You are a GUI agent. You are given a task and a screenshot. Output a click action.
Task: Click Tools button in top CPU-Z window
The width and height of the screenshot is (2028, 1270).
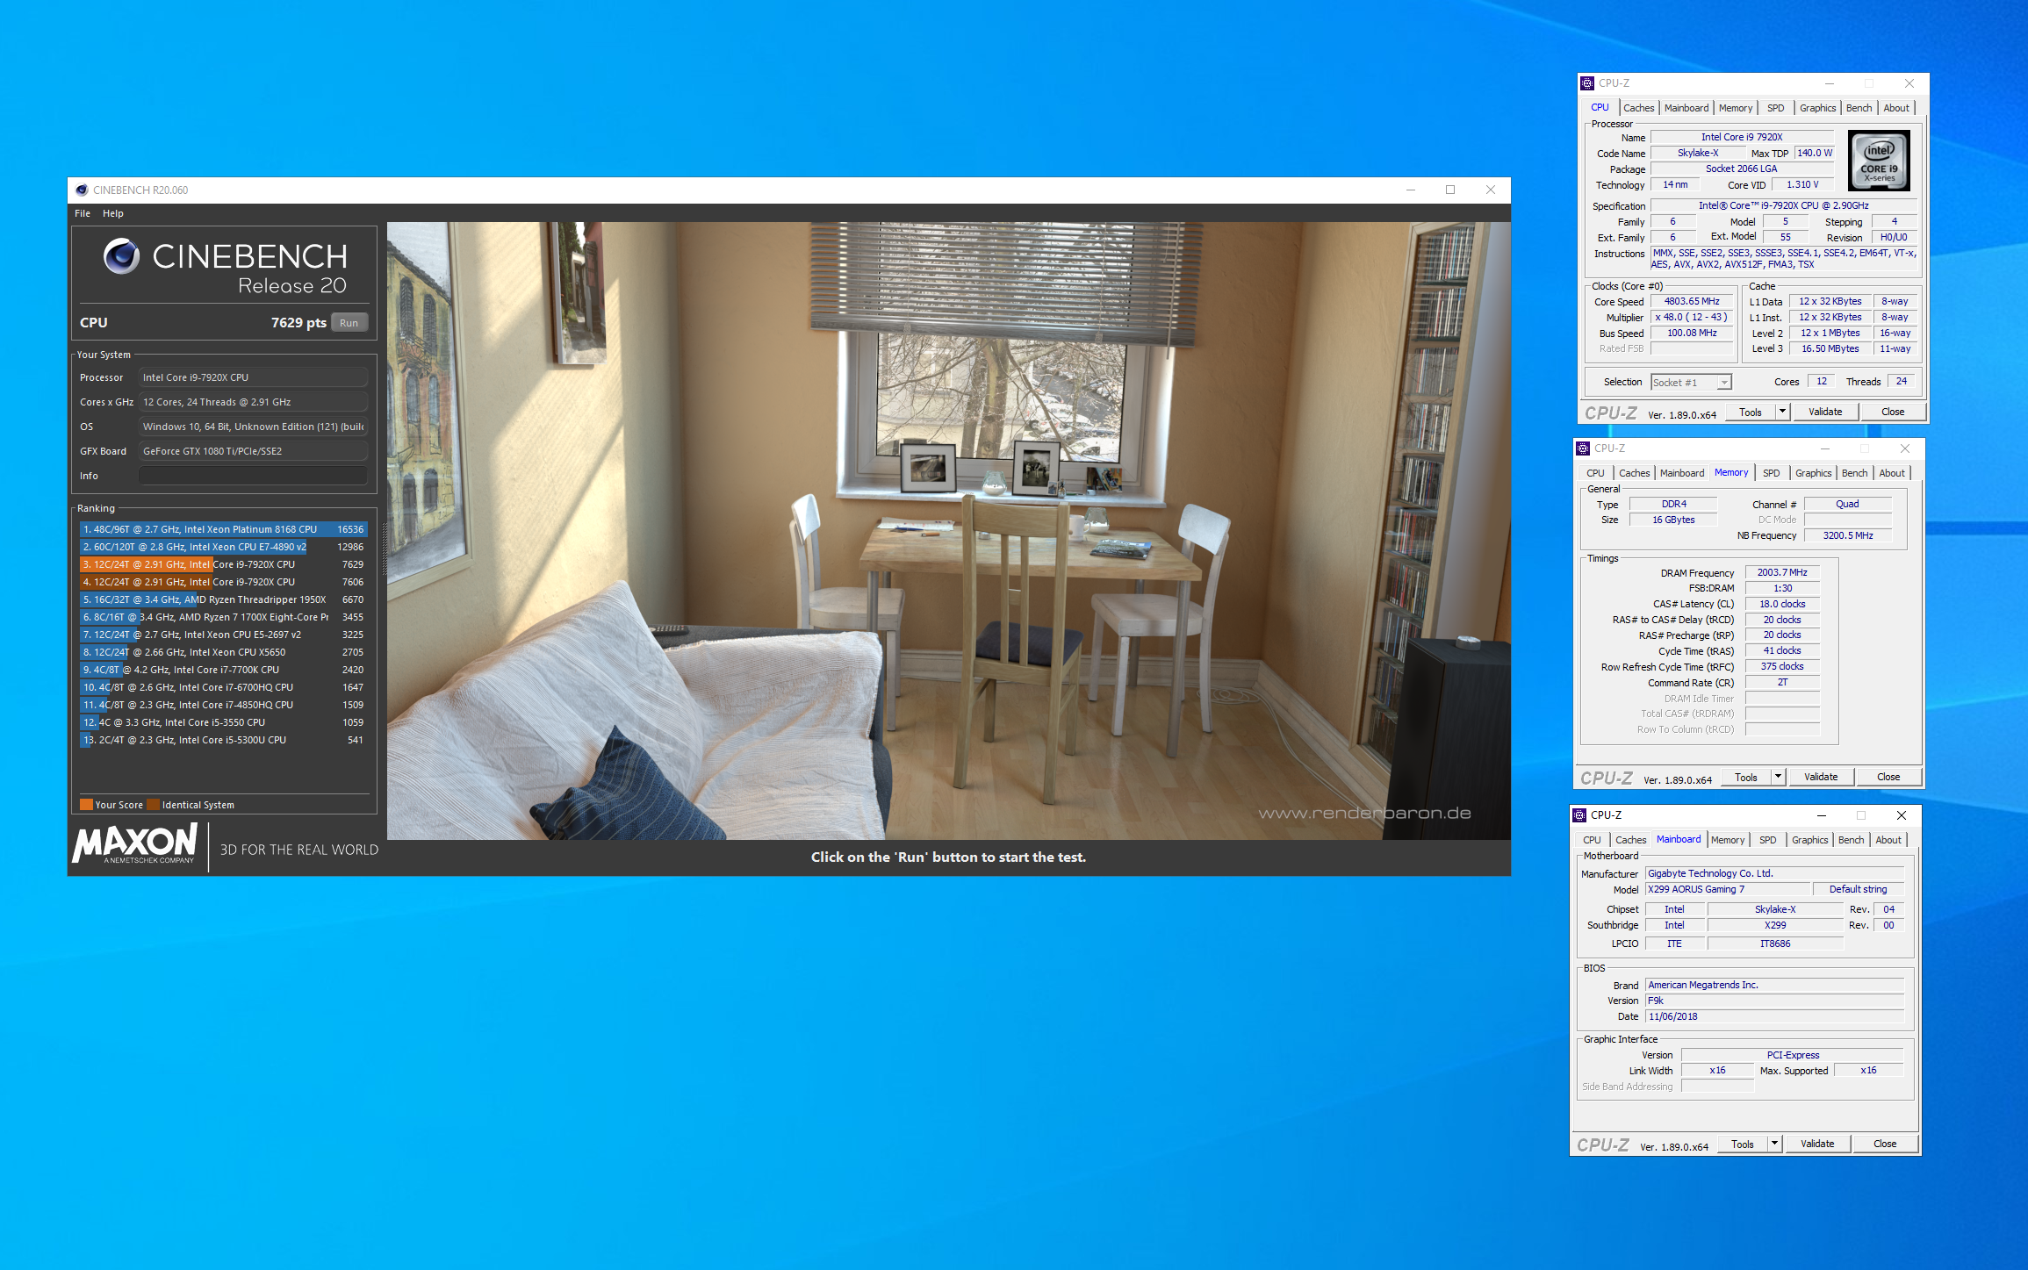pos(1751,412)
